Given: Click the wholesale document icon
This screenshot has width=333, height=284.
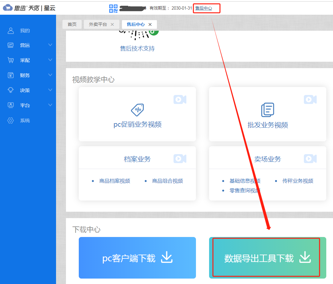Looking at the screenshot, I should [268, 110].
